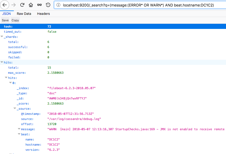Collapse the beat object twisty
The image size is (226, 154).
click(19, 134)
